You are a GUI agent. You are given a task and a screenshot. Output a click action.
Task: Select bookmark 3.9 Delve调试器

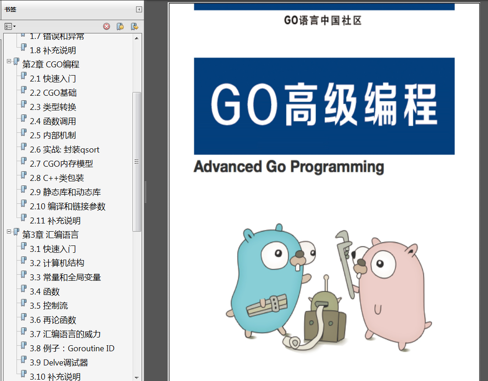(59, 363)
